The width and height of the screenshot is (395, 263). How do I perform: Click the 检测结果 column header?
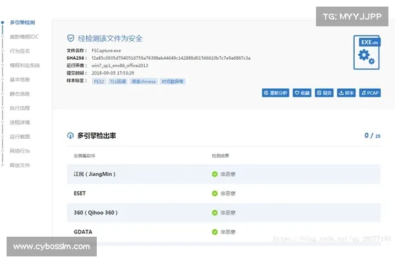221,156
